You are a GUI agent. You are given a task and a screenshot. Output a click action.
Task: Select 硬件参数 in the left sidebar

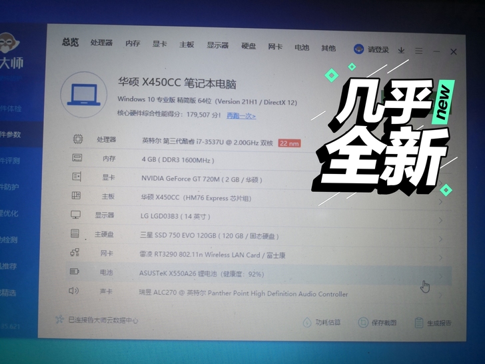pos(11,135)
